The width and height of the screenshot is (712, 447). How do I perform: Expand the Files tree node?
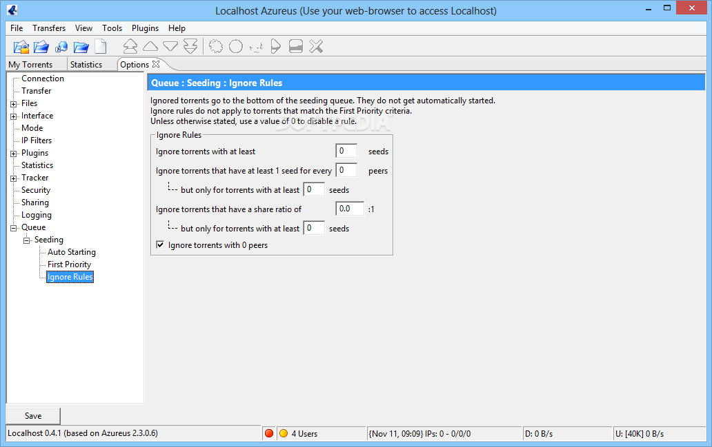click(14, 104)
